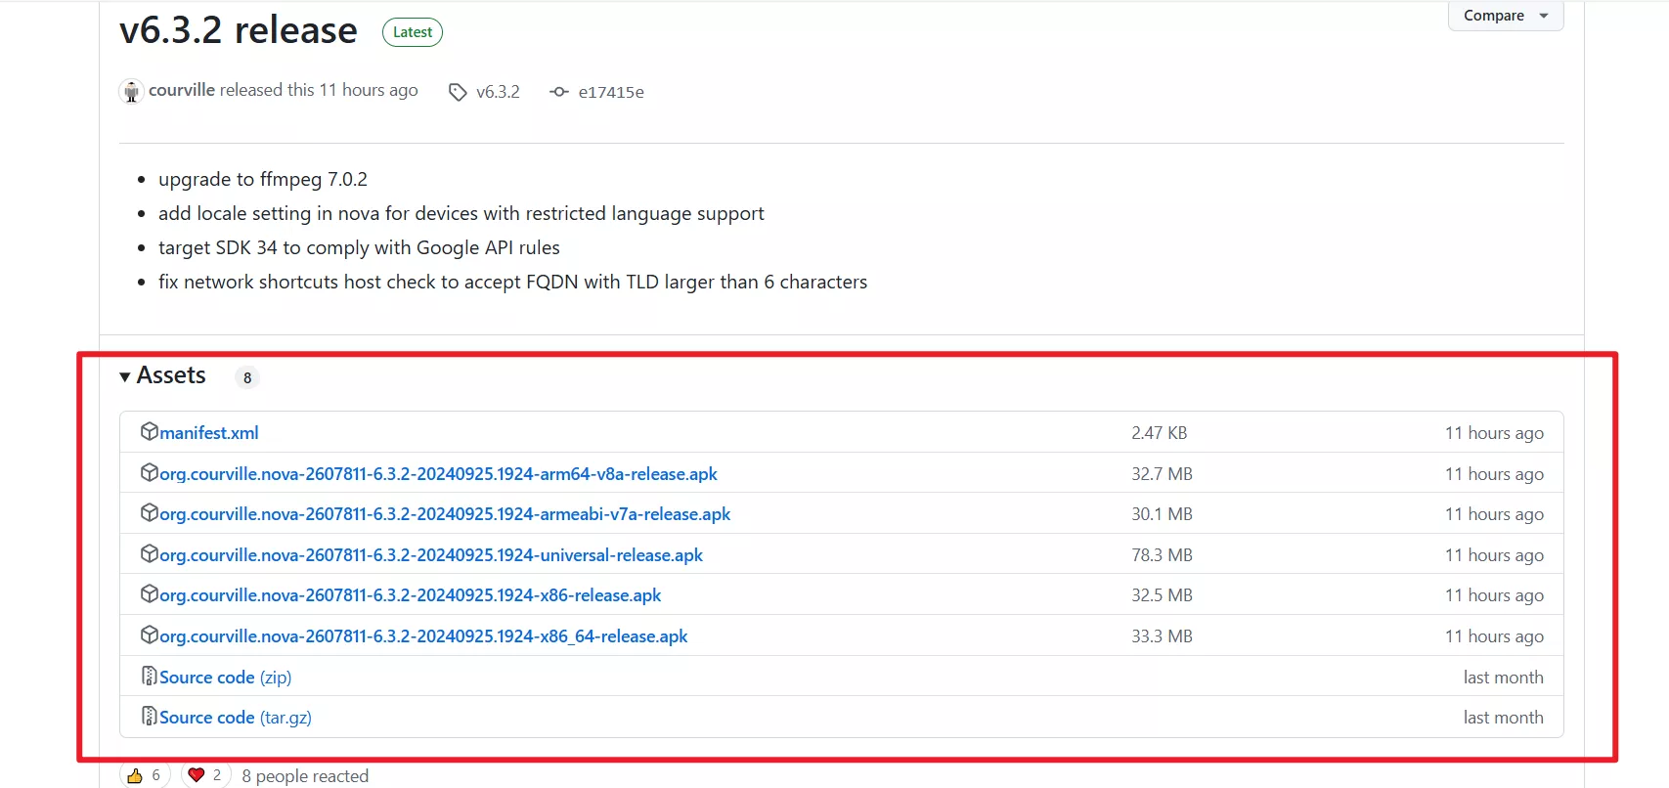
Task: Click 'target SDK 34' release note
Action: (359, 247)
